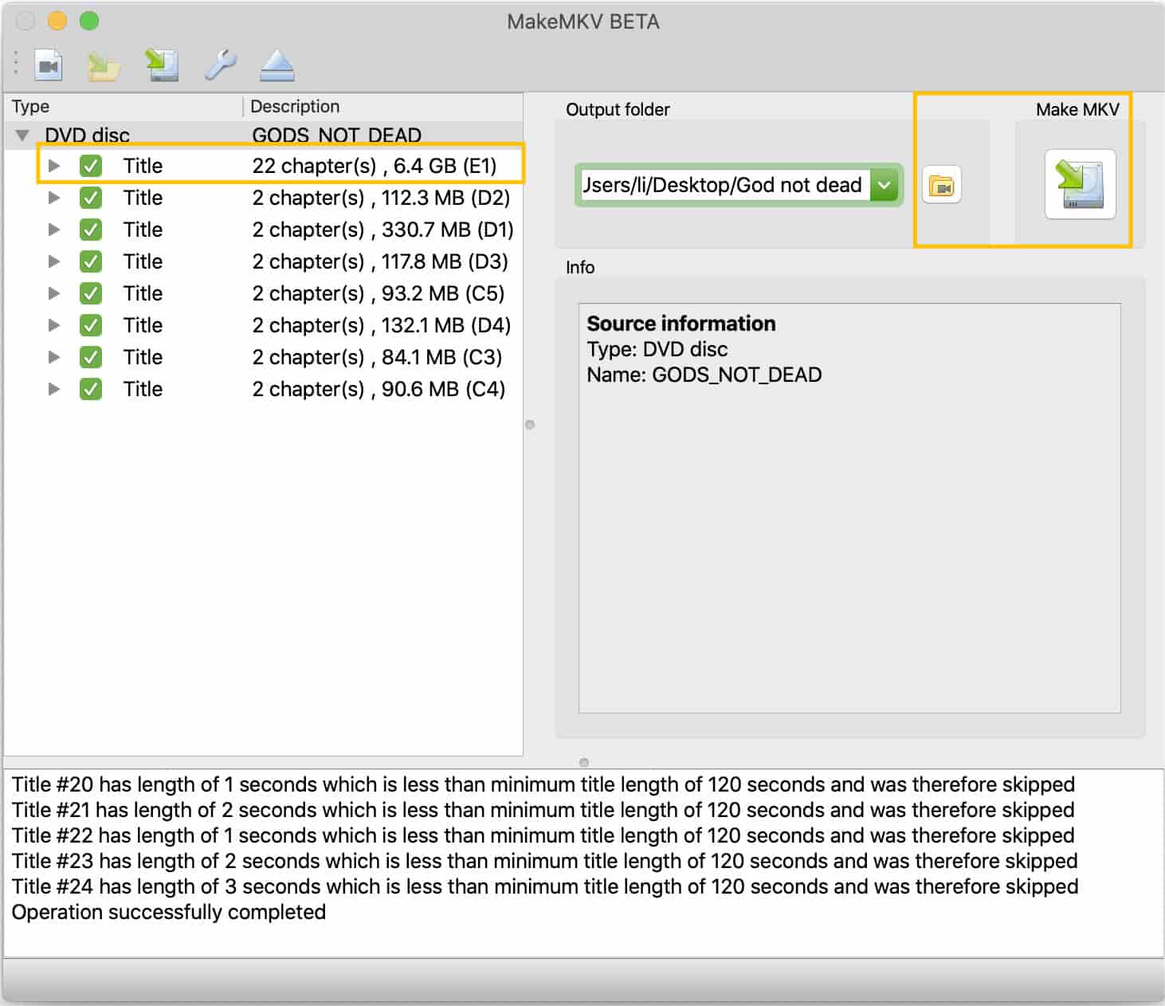Screen dimensions: 1165x1006
Task: Open the output folder dropdown arrow
Action: click(x=884, y=185)
